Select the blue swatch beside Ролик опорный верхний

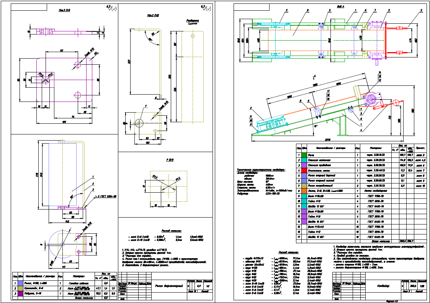click(x=304, y=175)
